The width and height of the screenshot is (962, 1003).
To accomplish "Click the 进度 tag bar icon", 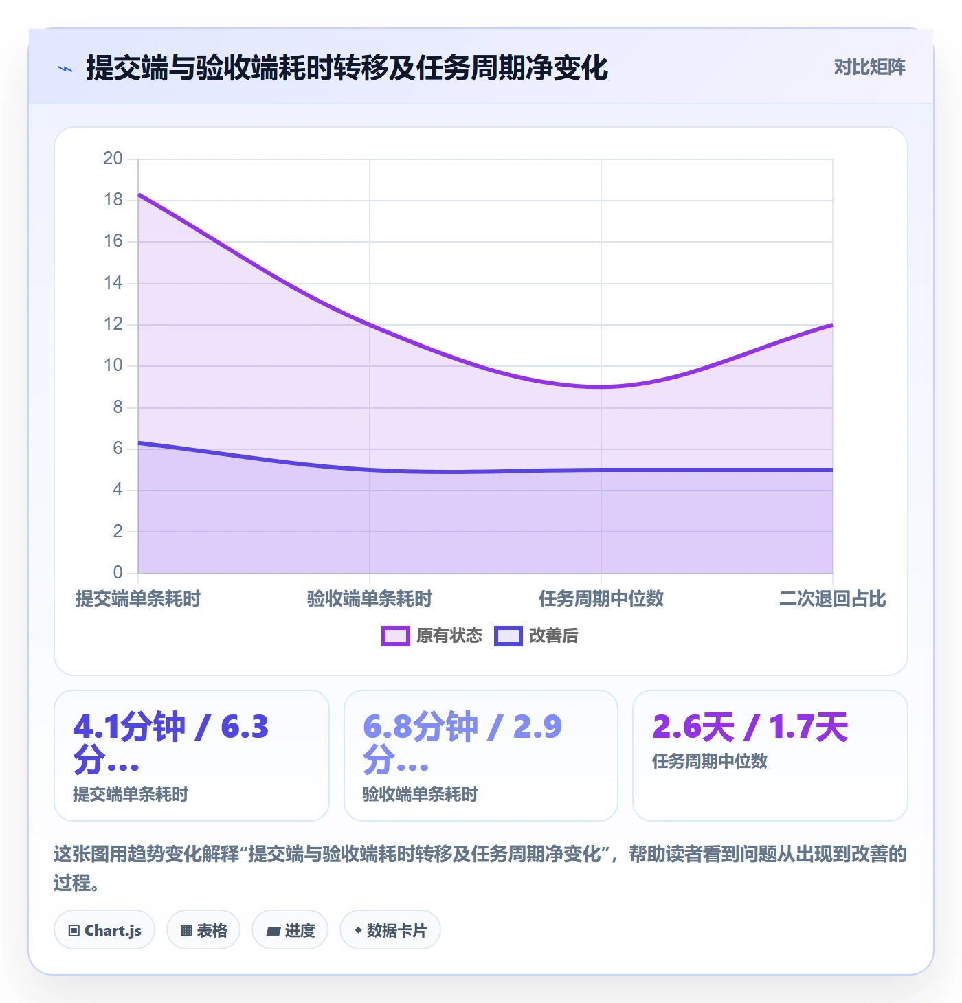I will click(x=273, y=932).
